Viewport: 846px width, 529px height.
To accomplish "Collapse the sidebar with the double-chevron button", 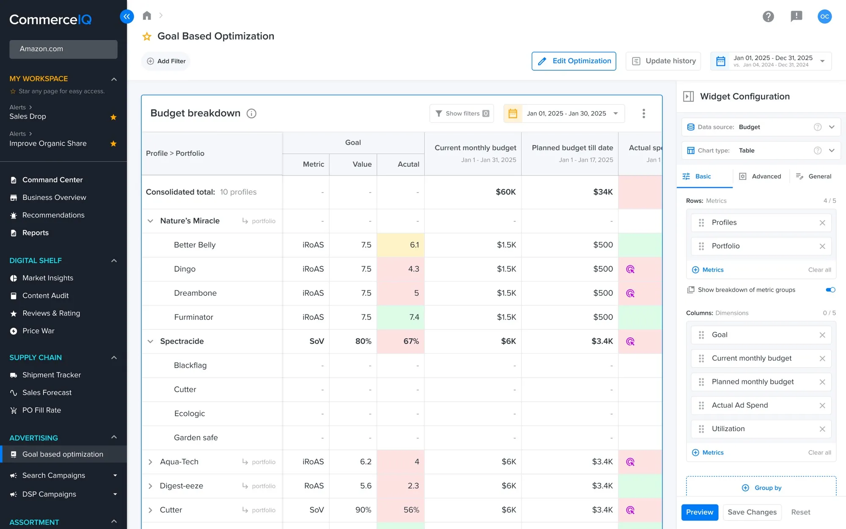I will (126, 17).
